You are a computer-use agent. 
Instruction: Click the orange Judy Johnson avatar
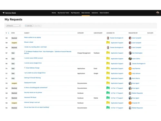[x=130, y=74]
